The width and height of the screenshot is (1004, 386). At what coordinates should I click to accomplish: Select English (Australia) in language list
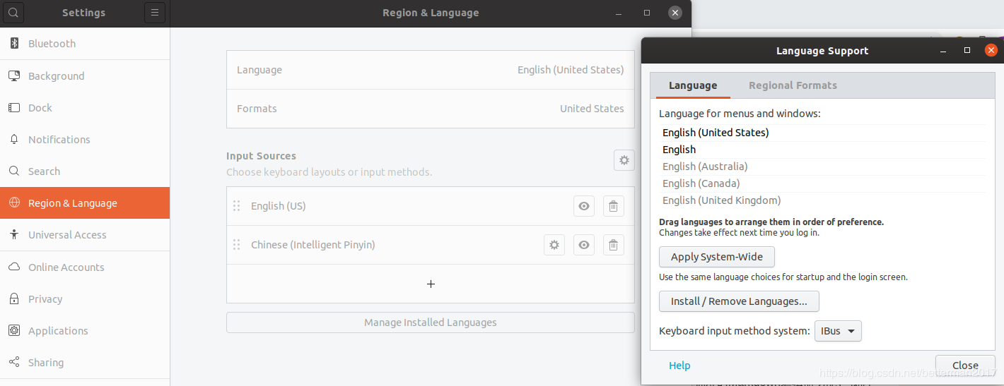[x=705, y=167]
